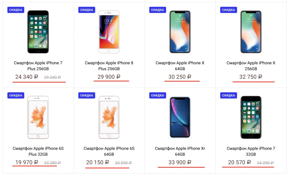The image size is (287, 174).
Task: Open the iPhone 7 32GB product image
Action: (251, 117)
